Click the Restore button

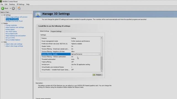98,75
